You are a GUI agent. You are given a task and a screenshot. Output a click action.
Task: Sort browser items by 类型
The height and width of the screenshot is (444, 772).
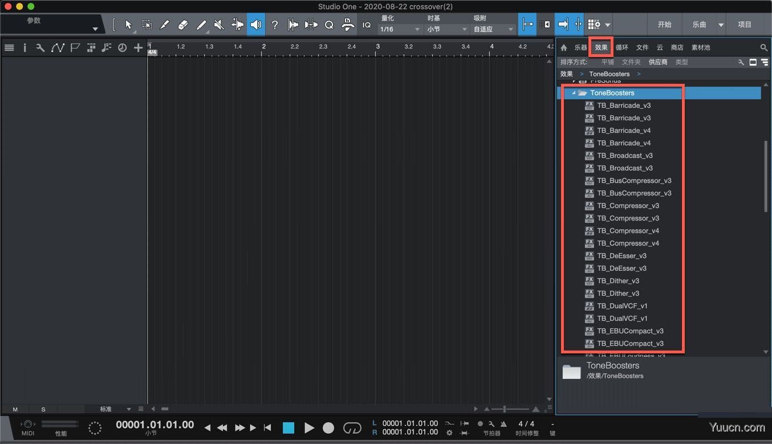tap(682, 62)
